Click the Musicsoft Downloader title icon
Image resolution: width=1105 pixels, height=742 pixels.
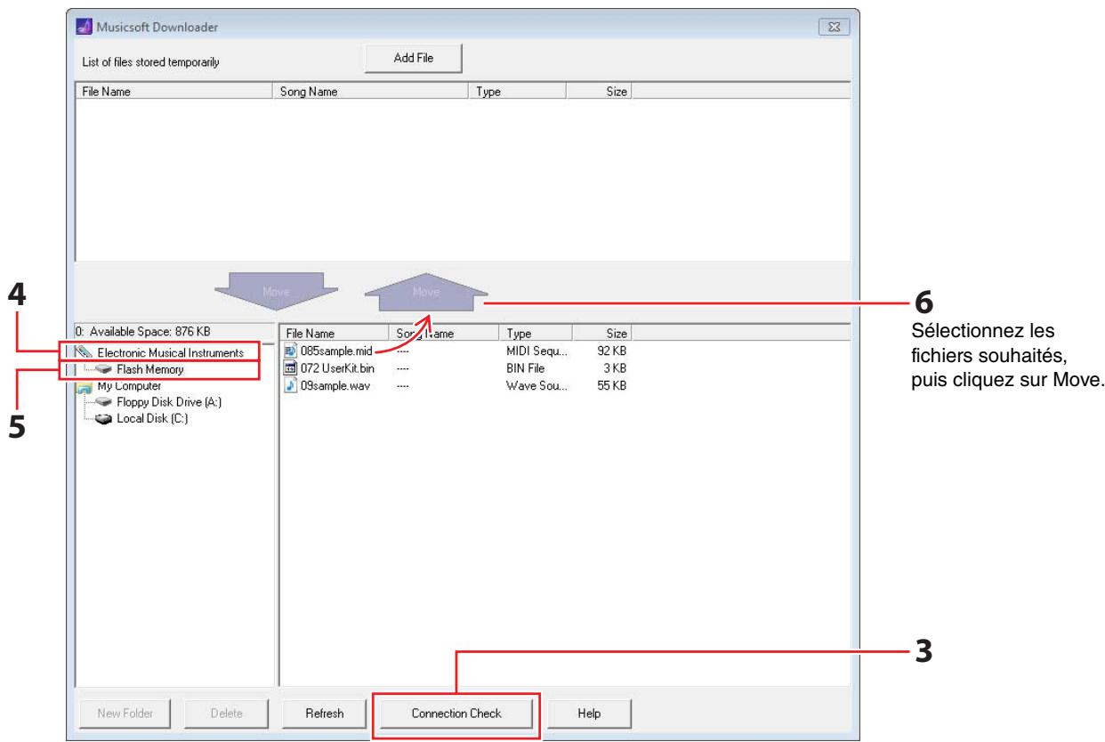point(85,27)
